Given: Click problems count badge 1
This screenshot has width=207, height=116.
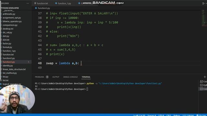Looking at the screenshot, I should tap(47, 77).
